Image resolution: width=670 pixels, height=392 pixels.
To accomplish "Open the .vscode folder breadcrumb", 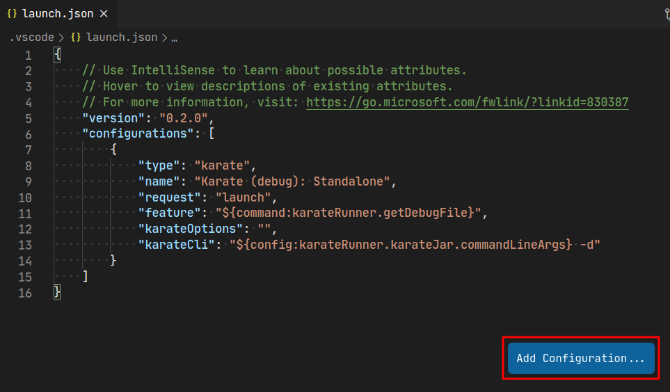I will pyautogui.click(x=32, y=38).
